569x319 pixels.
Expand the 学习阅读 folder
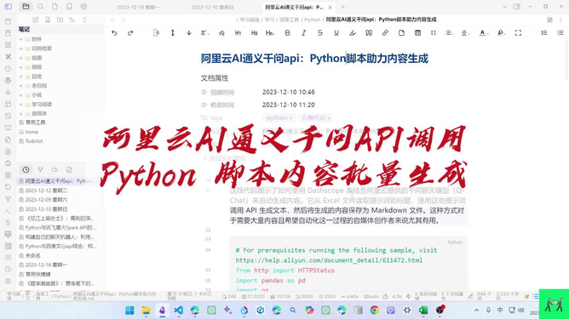pyautogui.click(x=20, y=105)
